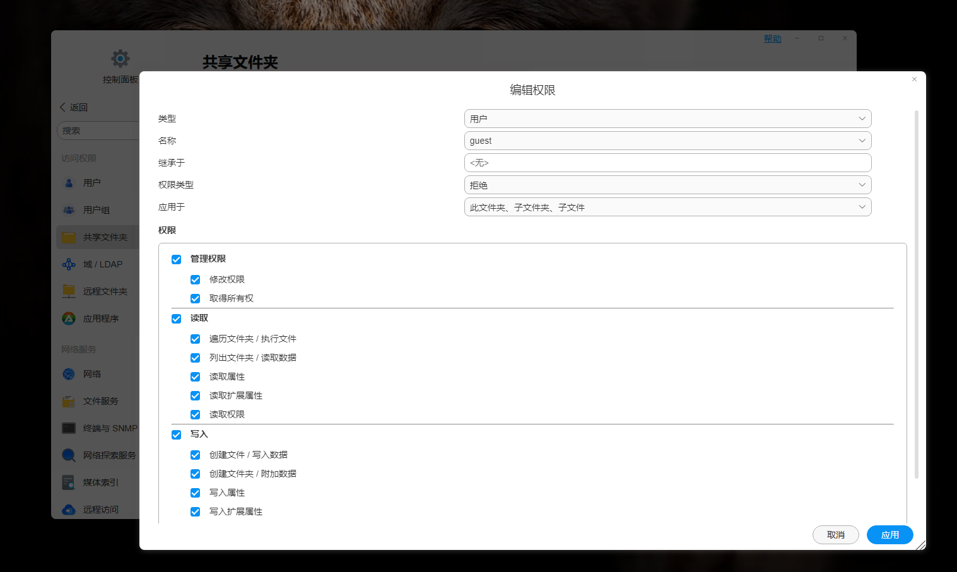Click the 共享文件夹 page title
This screenshot has height=572, width=957.
click(240, 62)
